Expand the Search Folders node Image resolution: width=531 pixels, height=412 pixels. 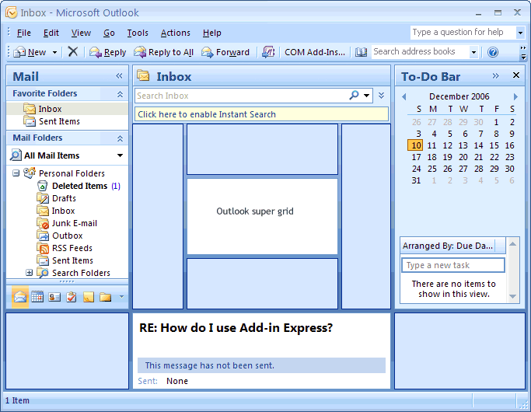tap(30, 273)
